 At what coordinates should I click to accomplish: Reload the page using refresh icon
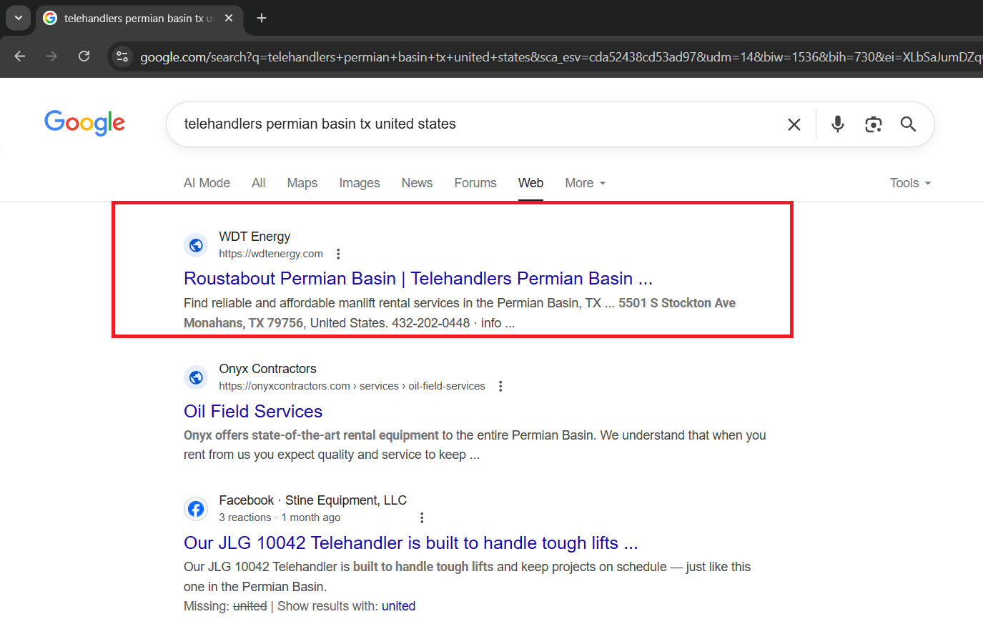coord(84,56)
